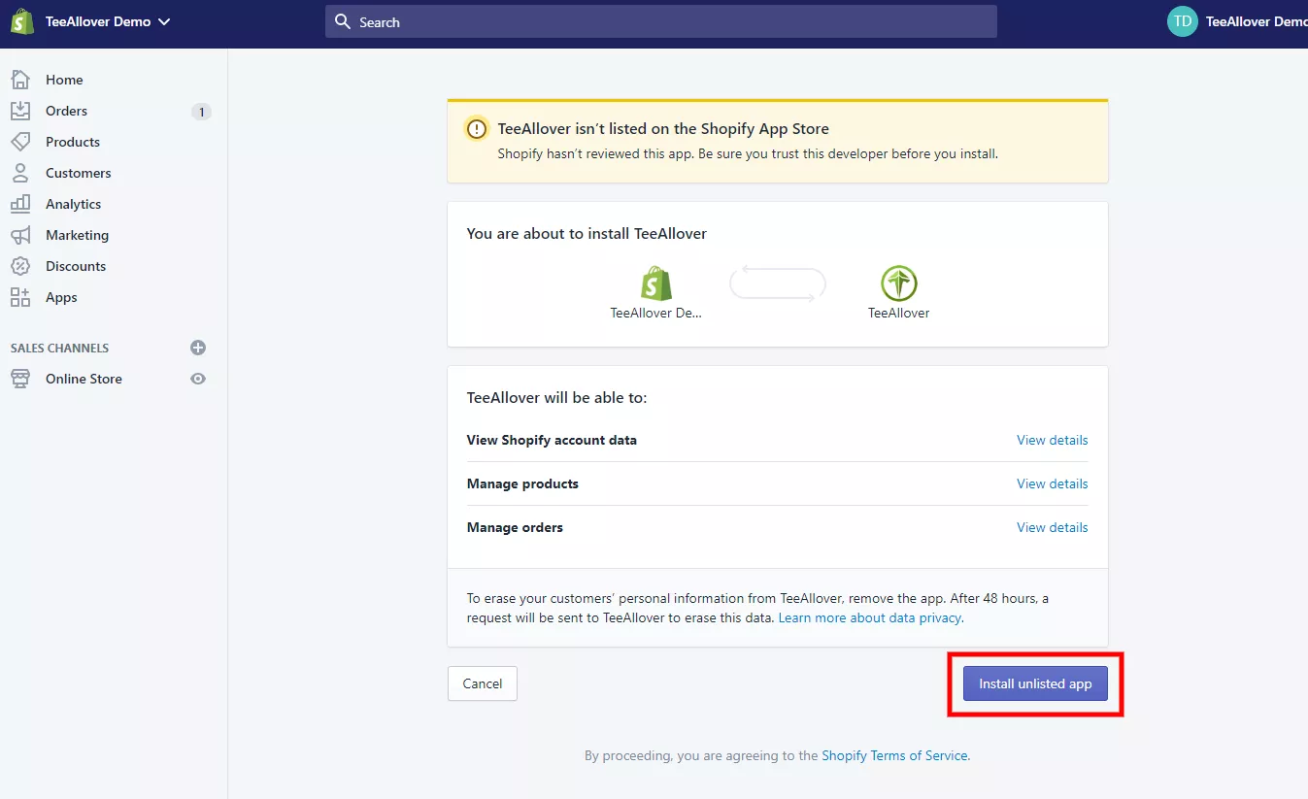View details for Manage products permission
This screenshot has width=1308, height=799.
[x=1052, y=483]
